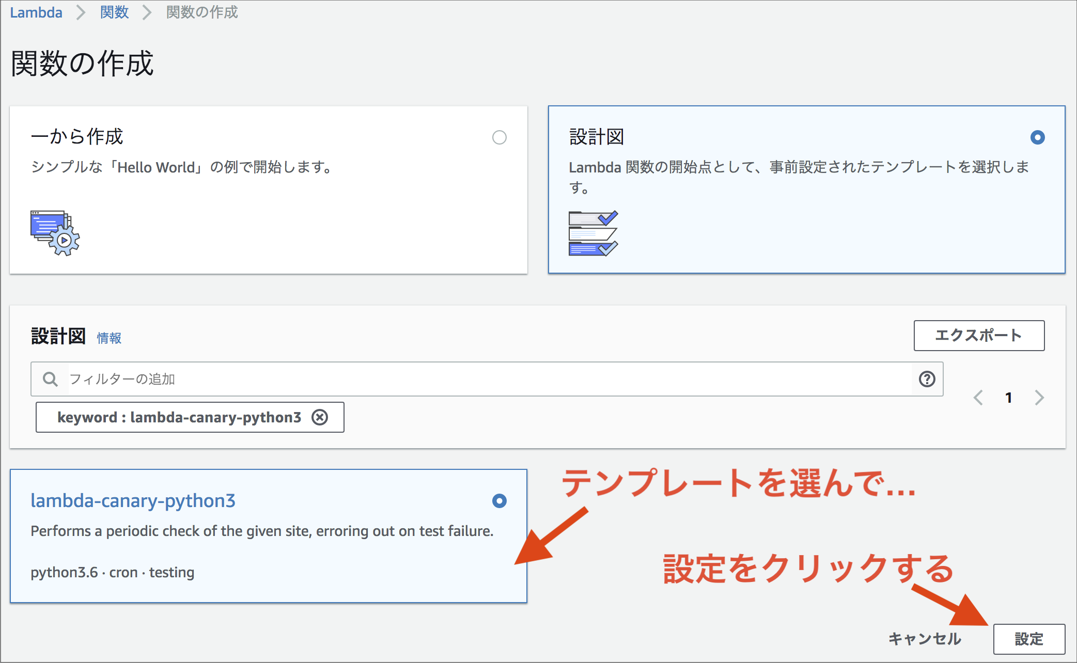1077x663 pixels.
Task: Click the 関数の作成 breadcrumb item
Action: [202, 12]
